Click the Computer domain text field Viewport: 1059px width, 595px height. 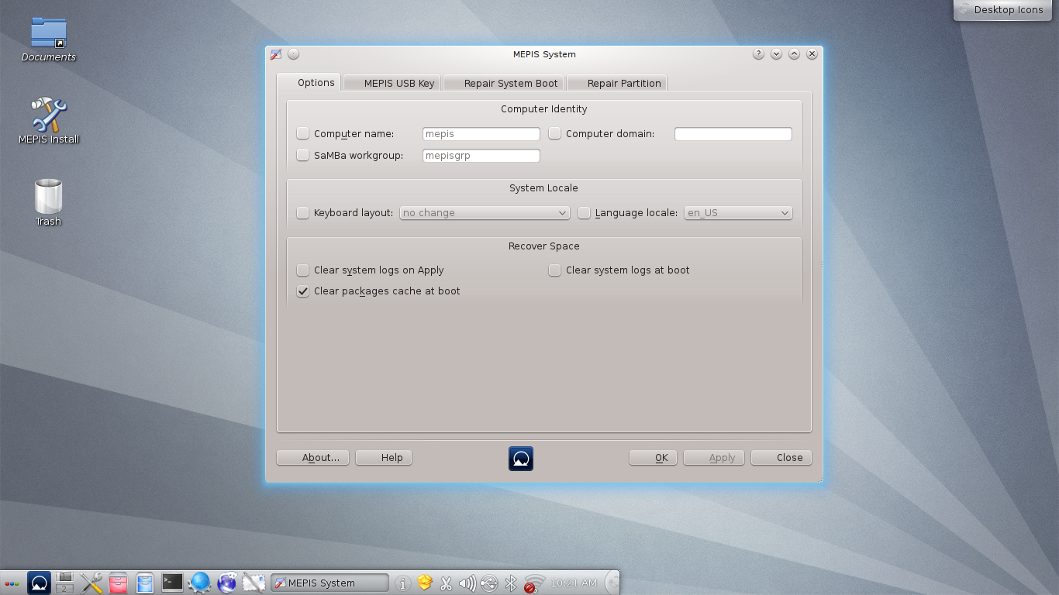coord(733,134)
